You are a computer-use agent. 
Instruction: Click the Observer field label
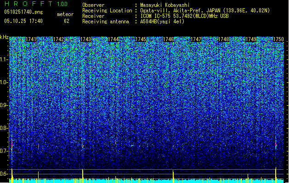[x=93, y=5]
